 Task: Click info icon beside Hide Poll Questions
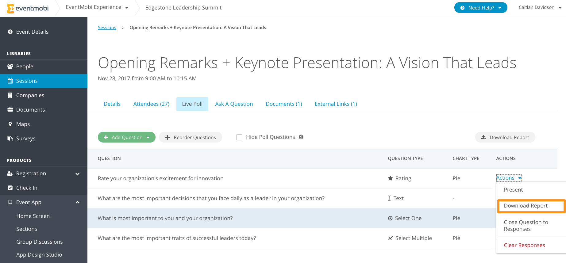(x=301, y=137)
